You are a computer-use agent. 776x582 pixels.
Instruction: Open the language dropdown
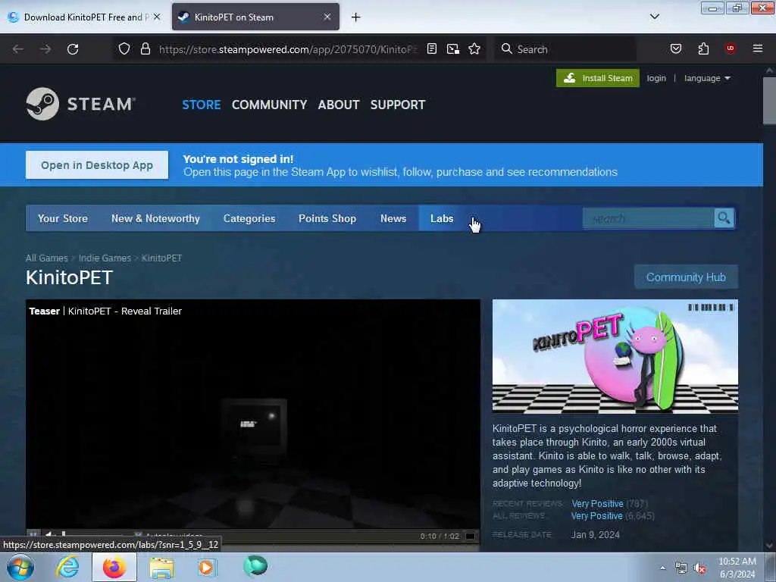[707, 78]
